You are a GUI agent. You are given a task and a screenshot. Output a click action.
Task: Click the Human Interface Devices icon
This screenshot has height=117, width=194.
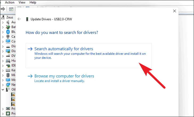[8, 61]
